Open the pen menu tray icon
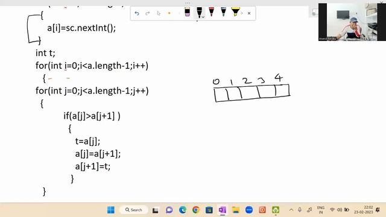Image resolution: width=386 pixels, height=217 pixels. click(x=309, y=210)
